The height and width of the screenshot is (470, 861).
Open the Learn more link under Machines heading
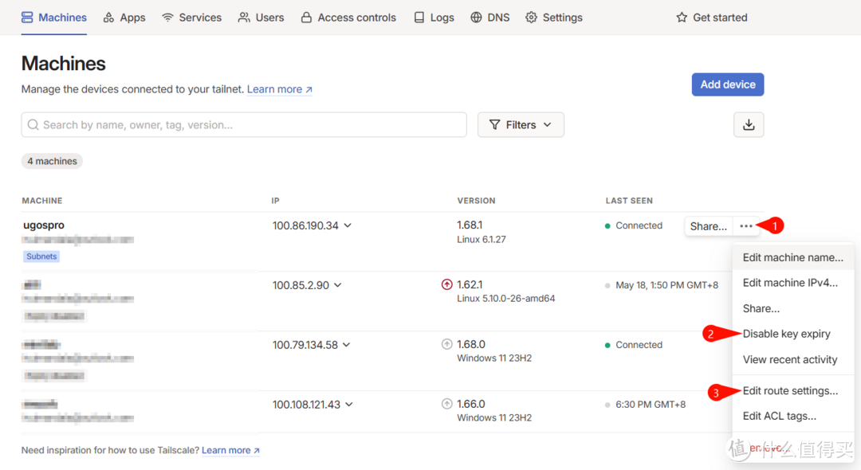[273, 89]
